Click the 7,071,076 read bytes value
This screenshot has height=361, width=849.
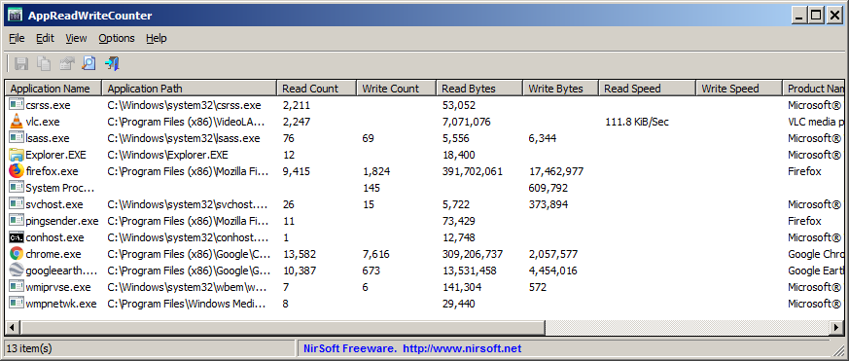[466, 122]
